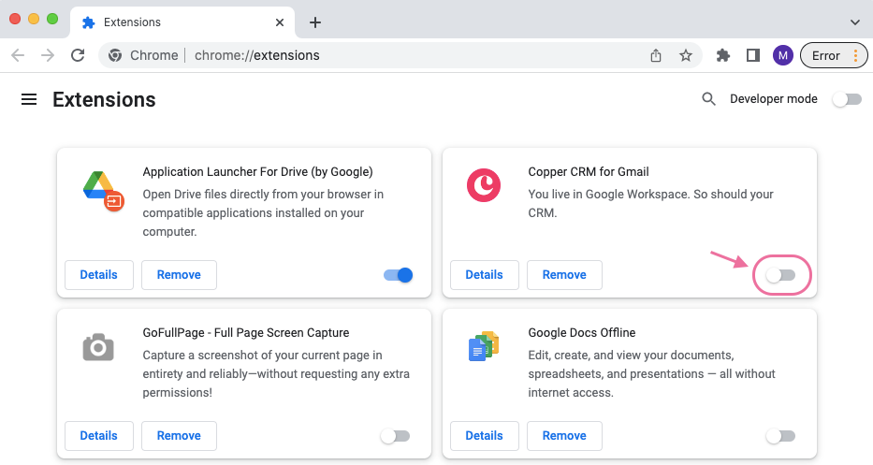This screenshot has width=873, height=465.
Task: Bookmark this page with the star icon
Action: coord(685,55)
